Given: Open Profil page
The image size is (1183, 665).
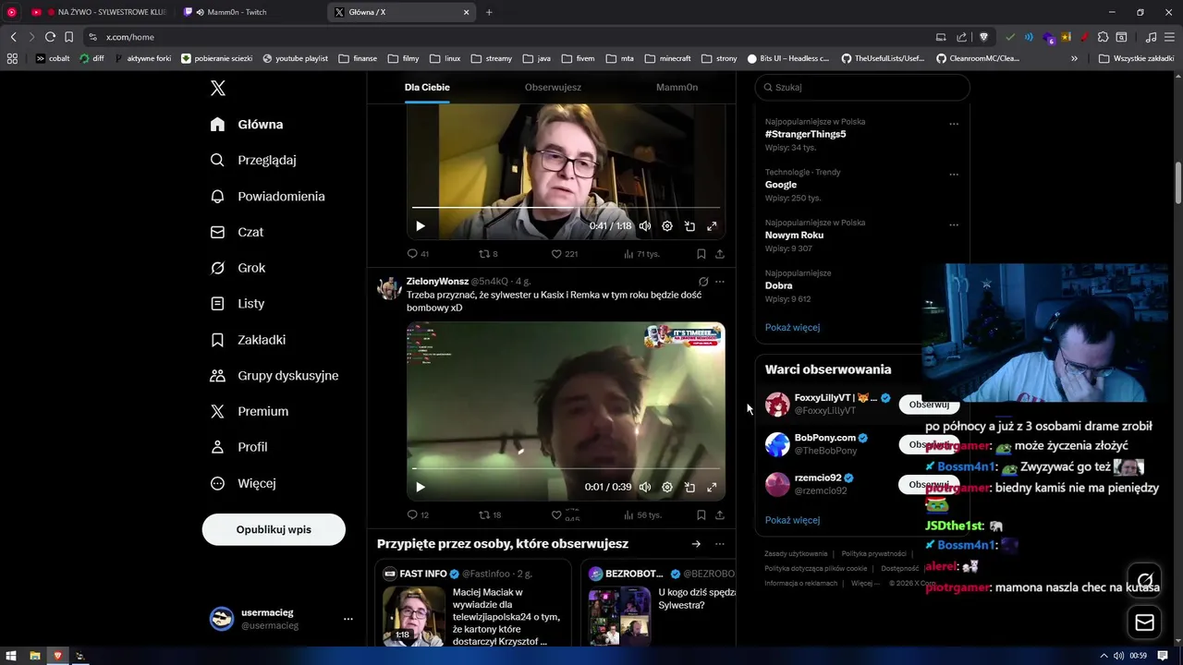Looking at the screenshot, I should tap(238, 447).
